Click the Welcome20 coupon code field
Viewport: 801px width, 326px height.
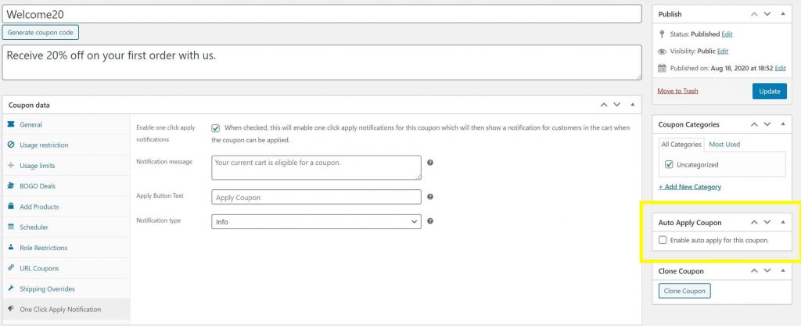pos(321,14)
